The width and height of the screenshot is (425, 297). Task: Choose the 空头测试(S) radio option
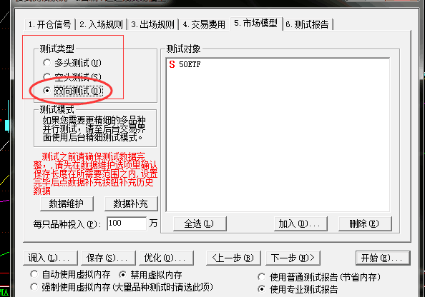coord(72,77)
